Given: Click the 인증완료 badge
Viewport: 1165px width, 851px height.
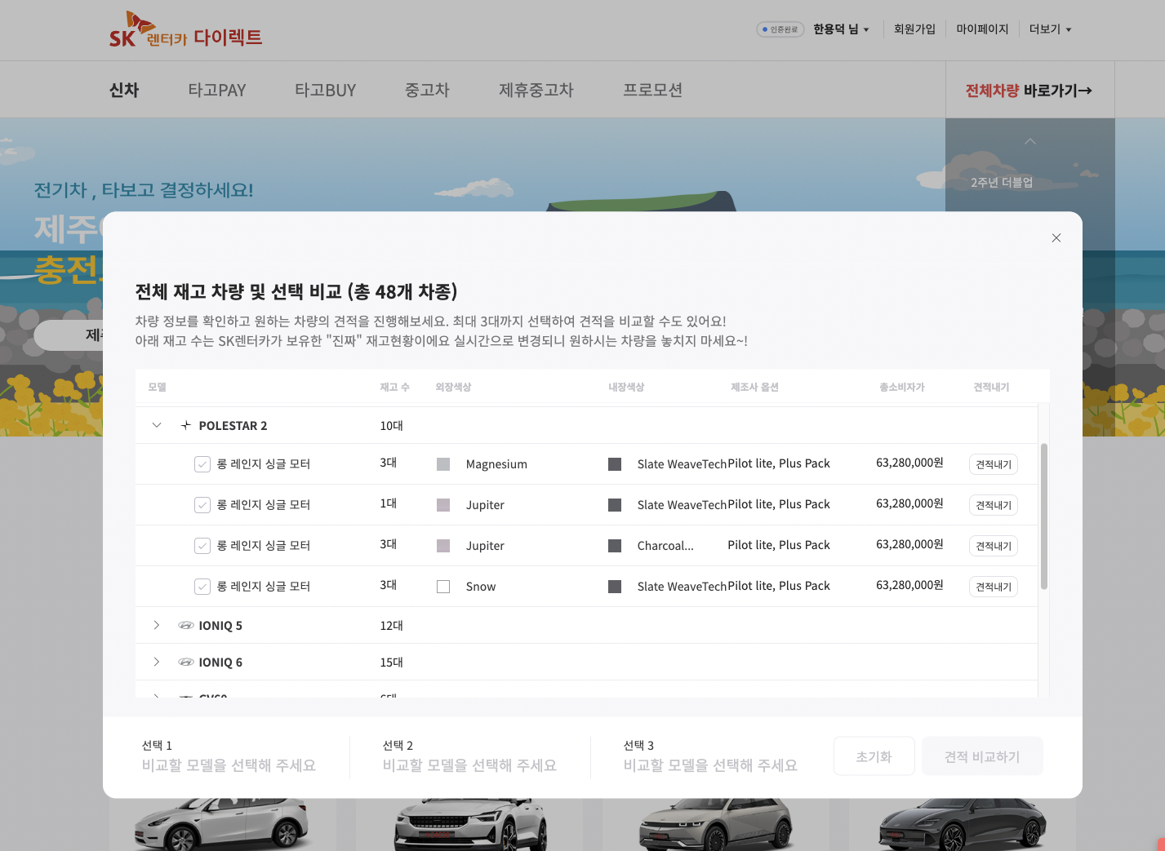Looking at the screenshot, I should (780, 29).
